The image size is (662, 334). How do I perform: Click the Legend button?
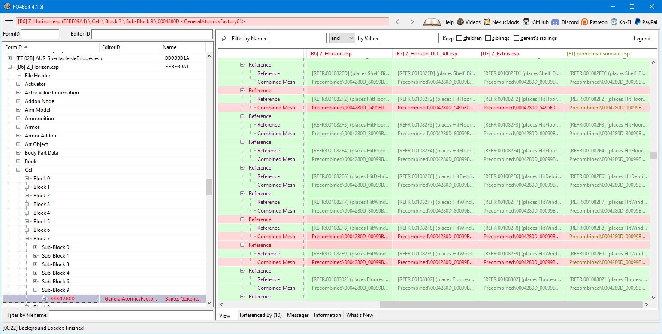(x=642, y=39)
